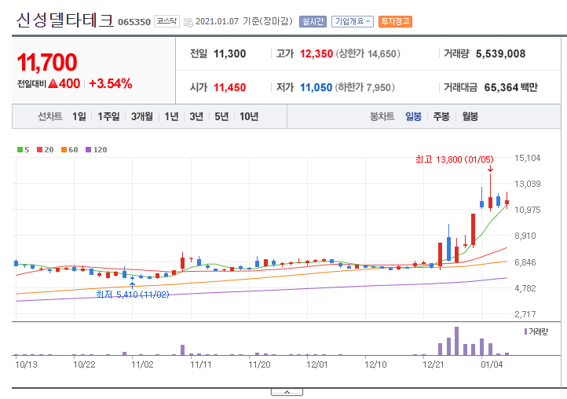Click the 최저 5,410 (11/02) low marker

133,295
